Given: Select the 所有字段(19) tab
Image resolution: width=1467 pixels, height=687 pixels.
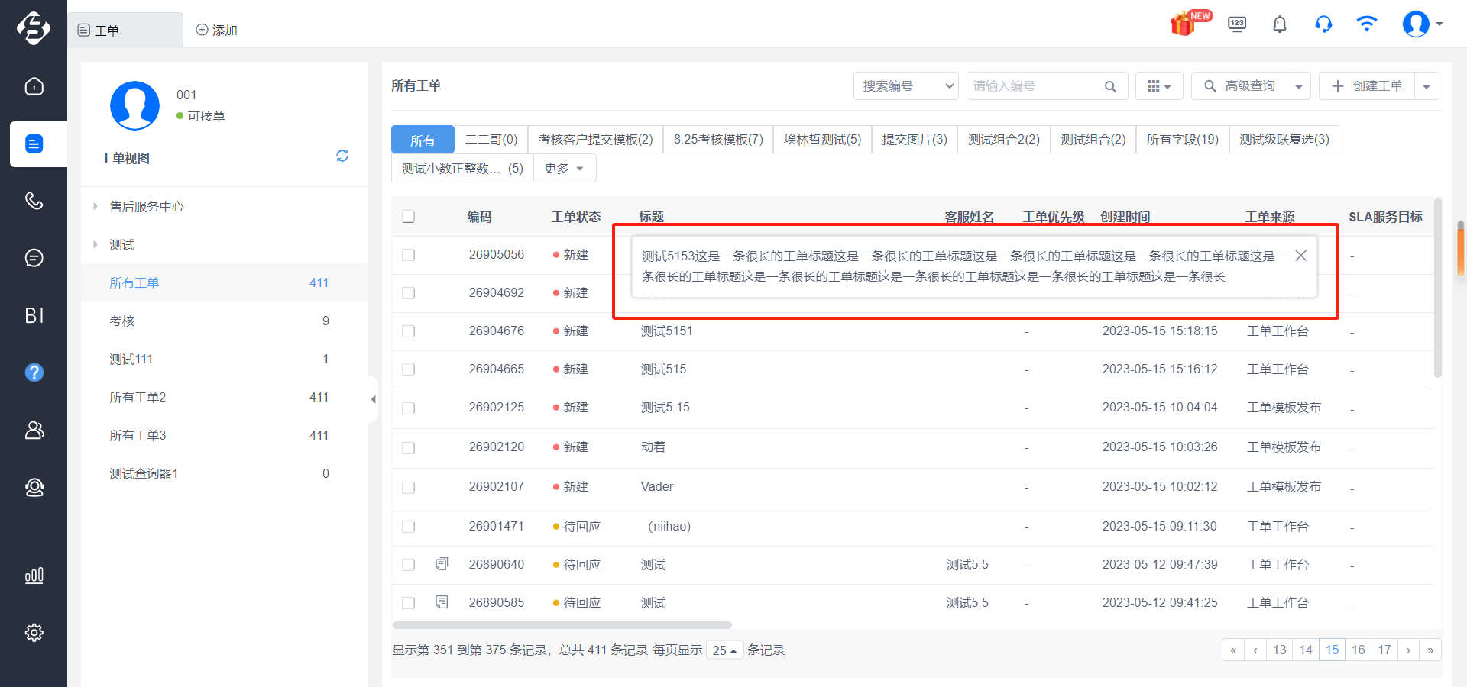Looking at the screenshot, I should pyautogui.click(x=1183, y=140).
